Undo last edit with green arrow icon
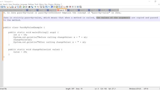160x90 pixels. coord(24,7)
